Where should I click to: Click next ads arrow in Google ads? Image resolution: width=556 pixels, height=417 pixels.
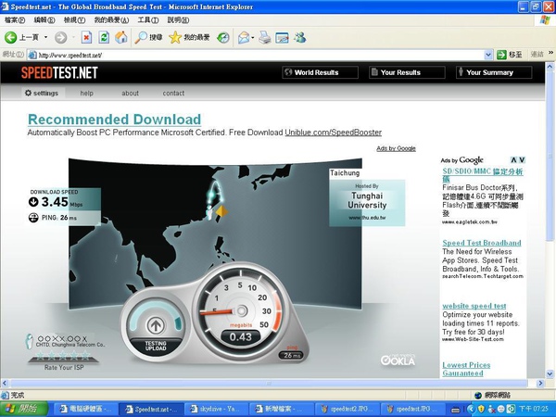(522, 160)
